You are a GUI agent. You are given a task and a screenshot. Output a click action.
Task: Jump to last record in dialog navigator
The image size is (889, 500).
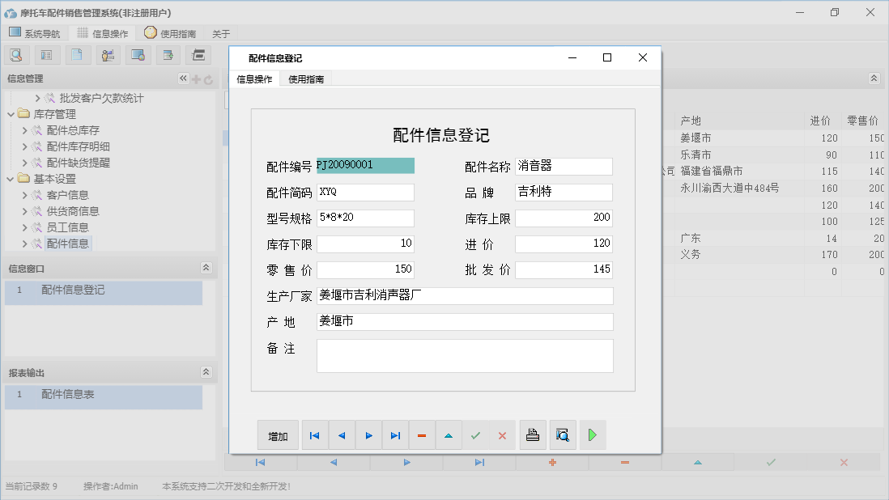pyautogui.click(x=395, y=435)
